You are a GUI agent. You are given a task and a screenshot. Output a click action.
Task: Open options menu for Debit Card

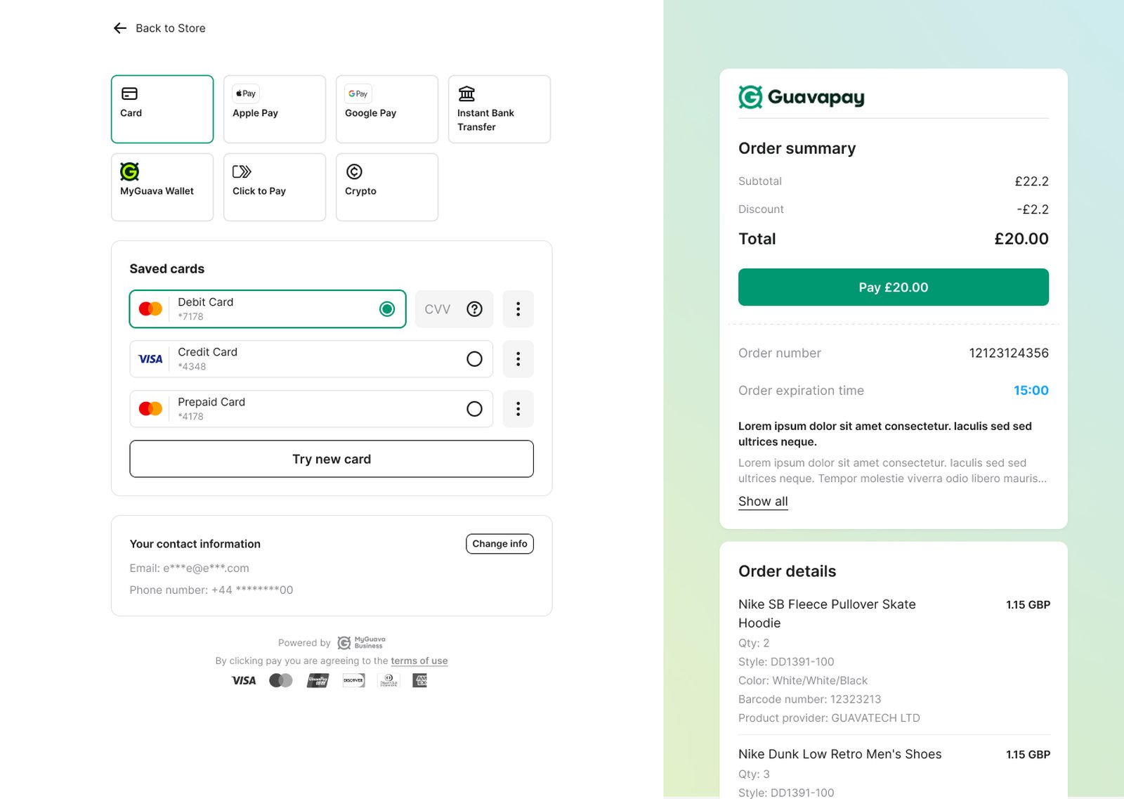pos(518,309)
